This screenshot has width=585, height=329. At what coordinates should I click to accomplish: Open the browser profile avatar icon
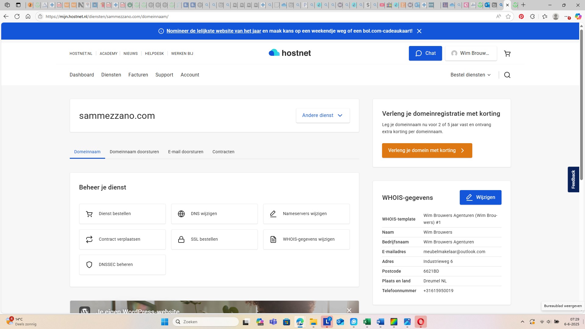click(x=556, y=16)
